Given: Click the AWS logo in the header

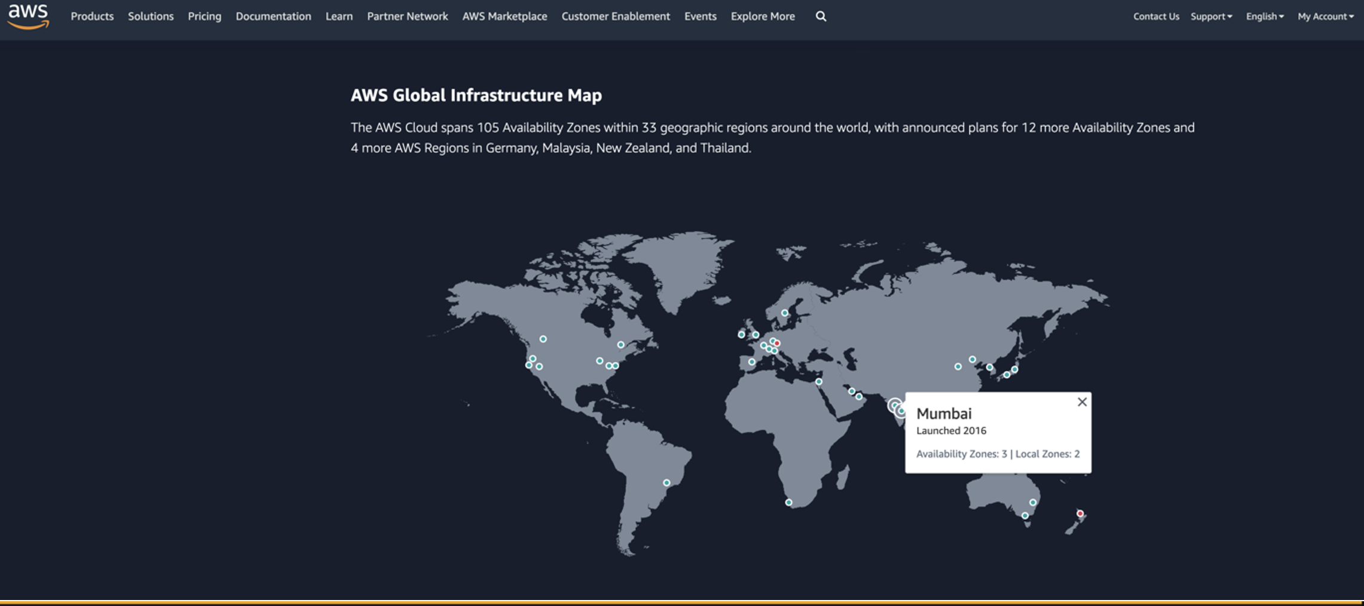Looking at the screenshot, I should [28, 16].
